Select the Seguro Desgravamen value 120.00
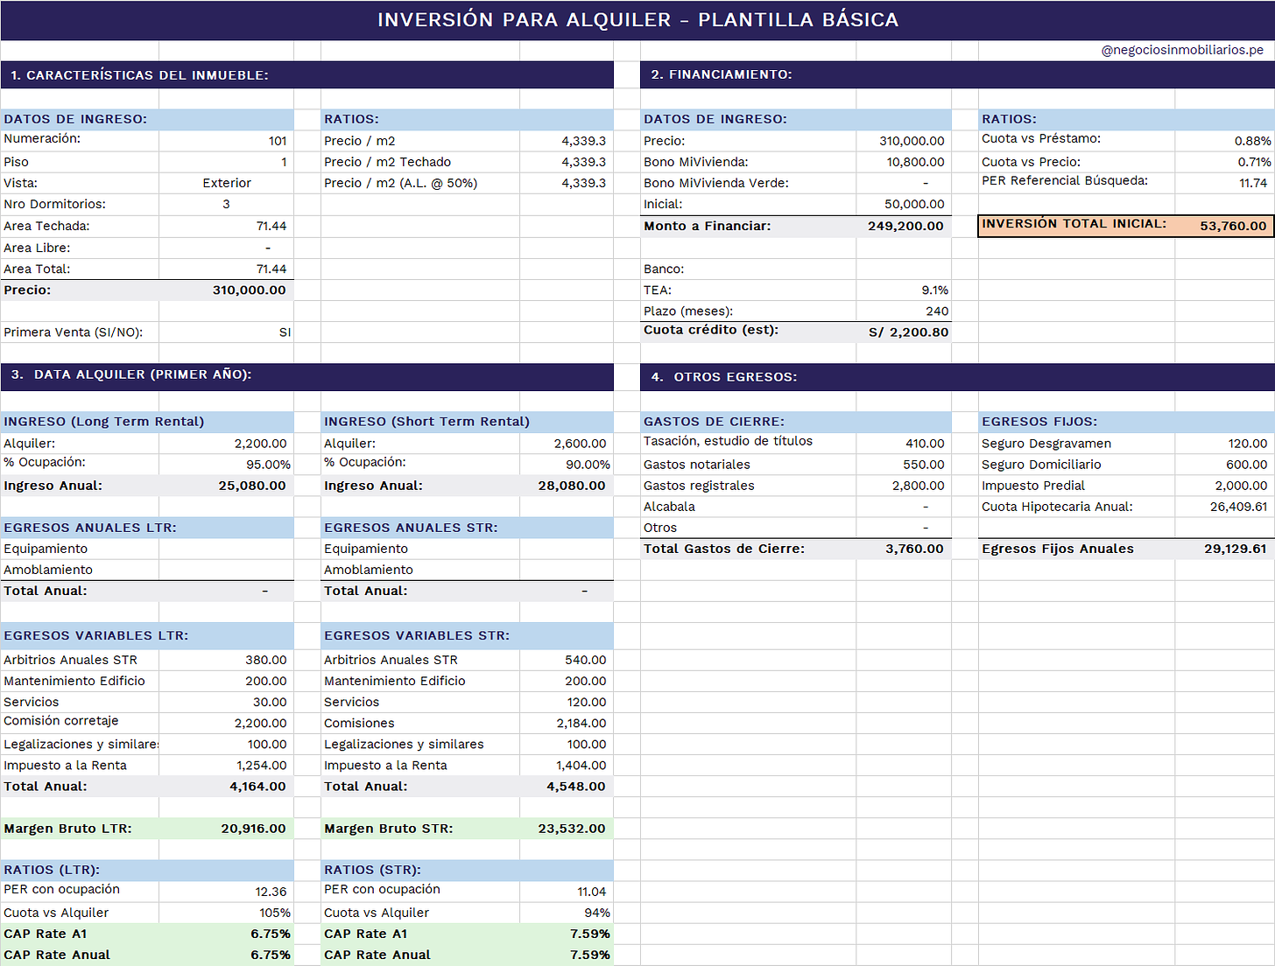This screenshot has height=966, width=1275. [x=1224, y=444]
